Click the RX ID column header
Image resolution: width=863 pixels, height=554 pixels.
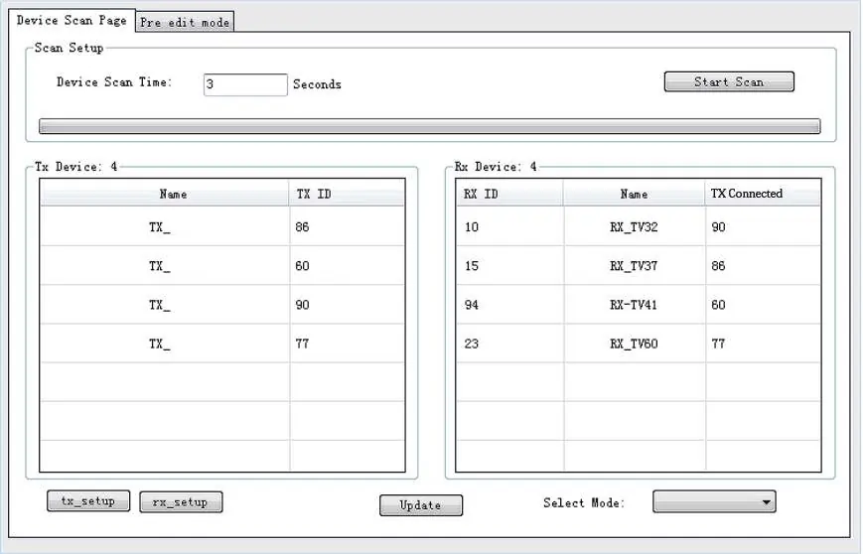pos(509,194)
